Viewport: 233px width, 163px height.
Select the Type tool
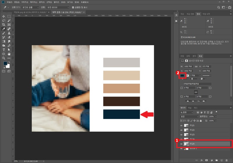[4, 50]
